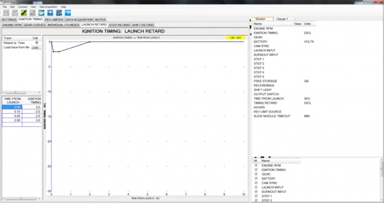Click the square icon above the channel list

(x=262, y=157)
